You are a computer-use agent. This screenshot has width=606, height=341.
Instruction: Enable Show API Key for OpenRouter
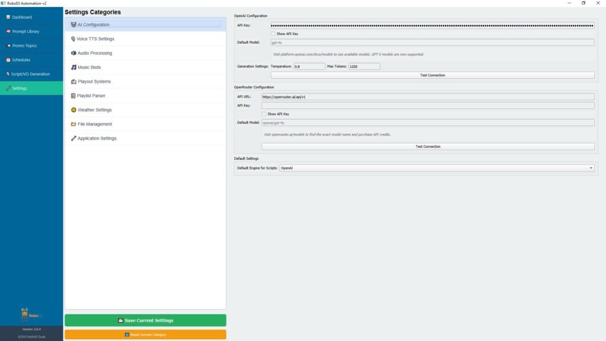point(264,114)
